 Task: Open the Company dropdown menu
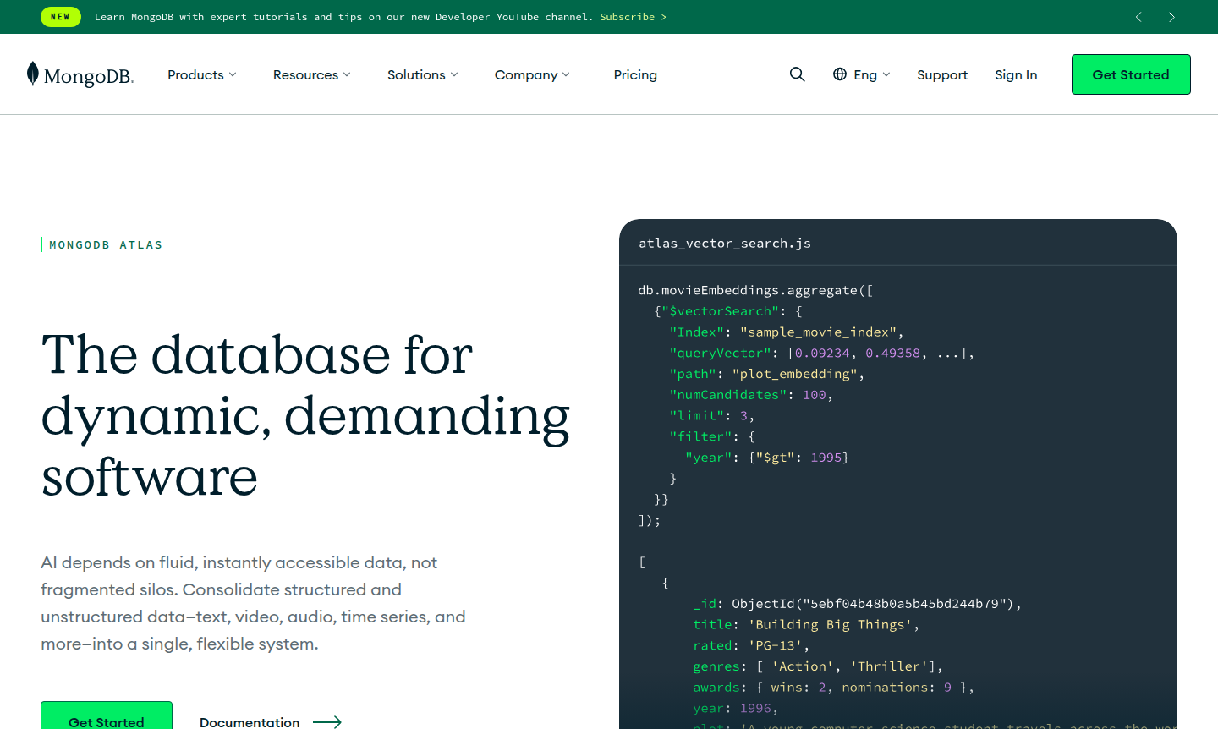click(x=532, y=74)
